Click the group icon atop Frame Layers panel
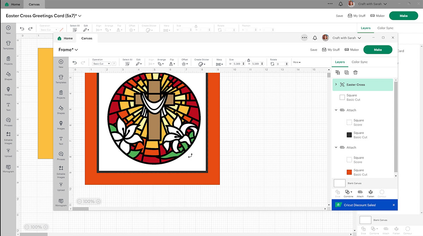Image resolution: width=423 pixels, height=236 pixels. point(338,72)
